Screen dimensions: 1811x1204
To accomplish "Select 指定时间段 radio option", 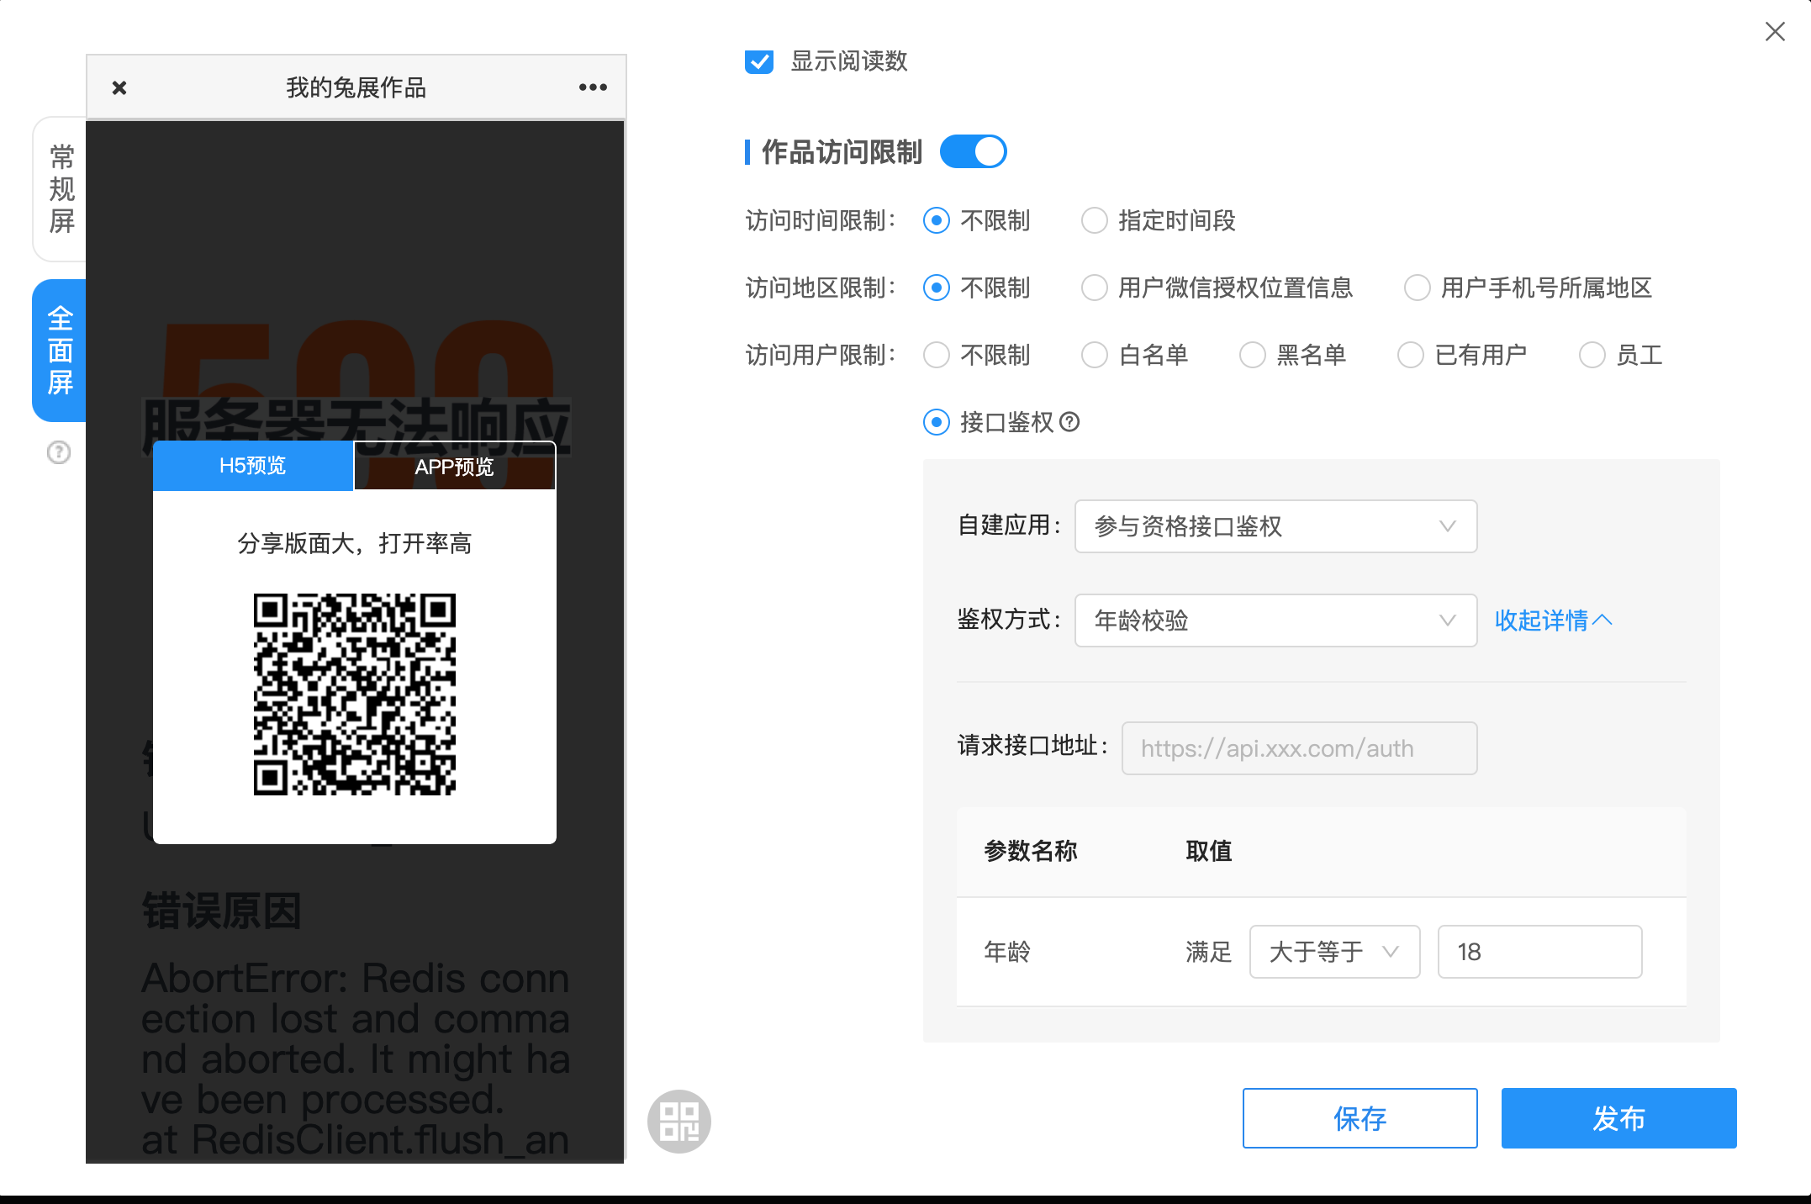I will [x=1095, y=221].
